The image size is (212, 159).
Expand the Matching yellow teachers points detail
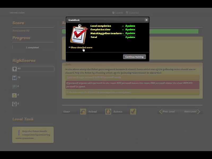(130, 33)
